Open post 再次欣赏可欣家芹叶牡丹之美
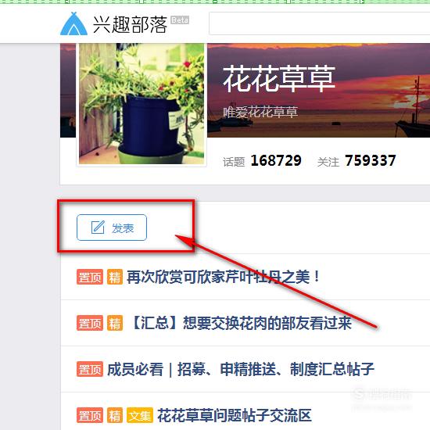Viewport: 430px width, 430px height. [224, 277]
